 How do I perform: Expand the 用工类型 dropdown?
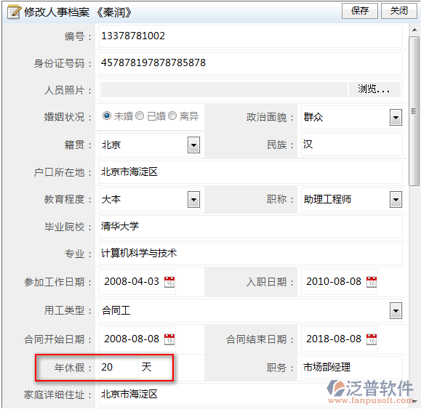click(x=396, y=310)
